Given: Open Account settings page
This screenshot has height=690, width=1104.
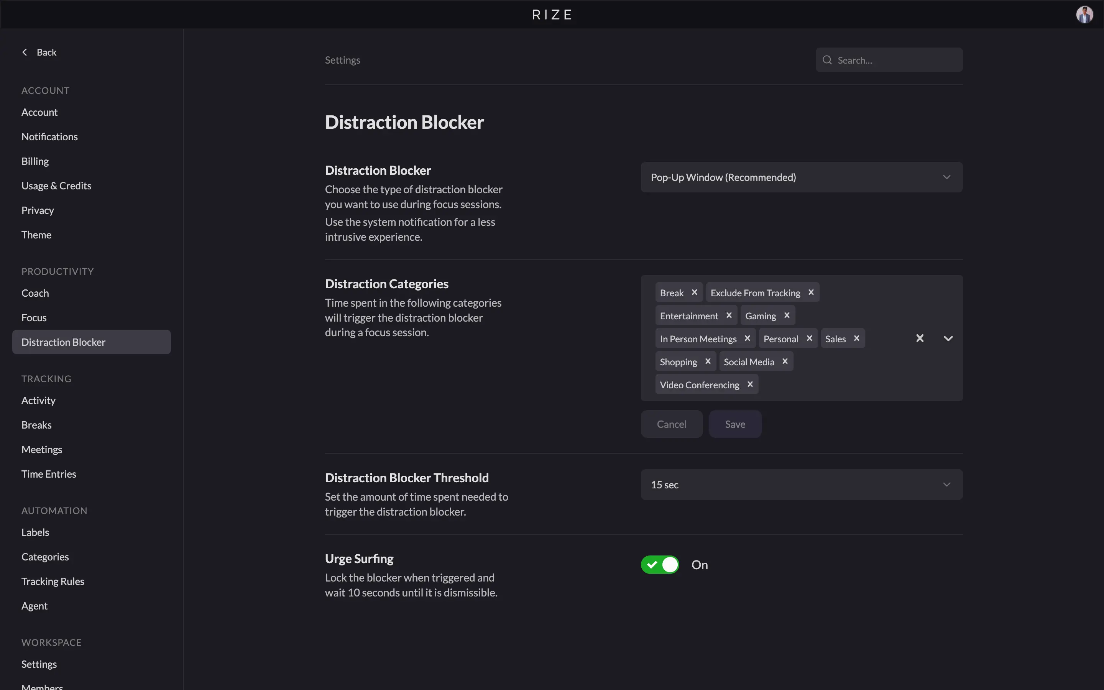Looking at the screenshot, I should [39, 112].
